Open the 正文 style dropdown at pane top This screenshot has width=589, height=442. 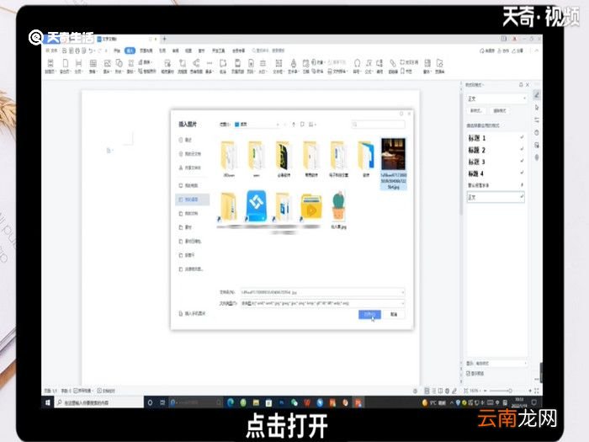tap(496, 99)
